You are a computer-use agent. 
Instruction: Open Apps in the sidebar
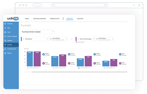[11, 28]
